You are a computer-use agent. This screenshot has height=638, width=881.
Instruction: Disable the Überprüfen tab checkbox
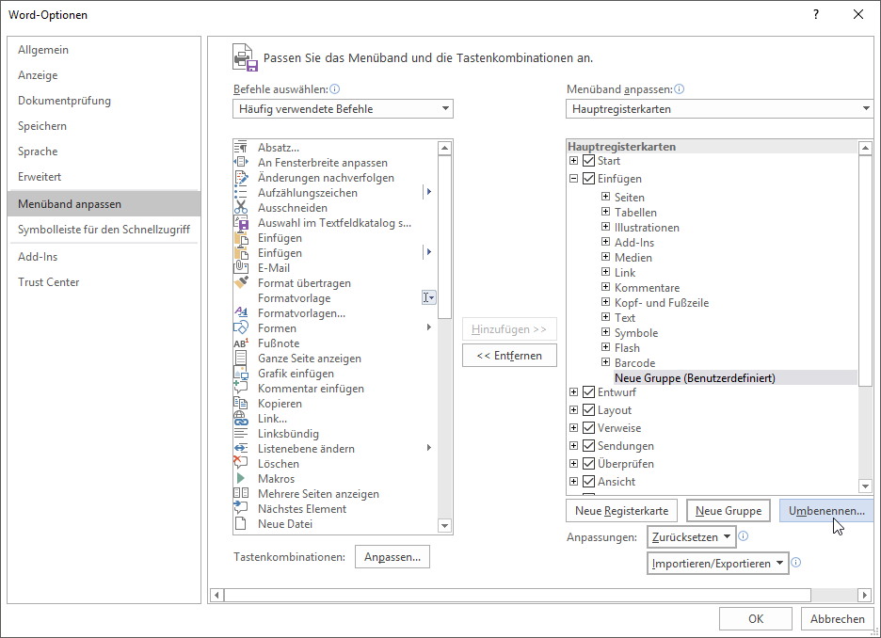click(589, 464)
